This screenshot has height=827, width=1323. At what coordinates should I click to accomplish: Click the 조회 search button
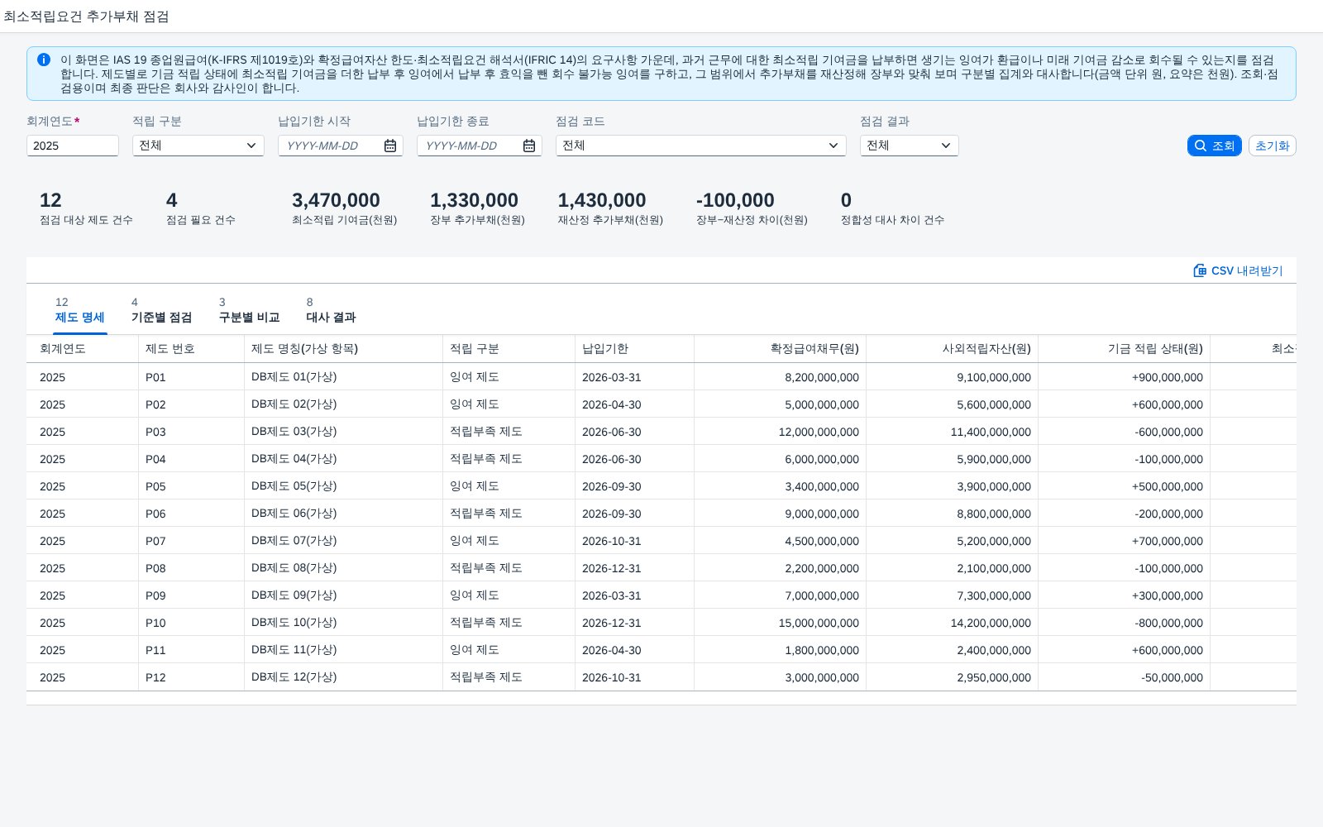1215,146
